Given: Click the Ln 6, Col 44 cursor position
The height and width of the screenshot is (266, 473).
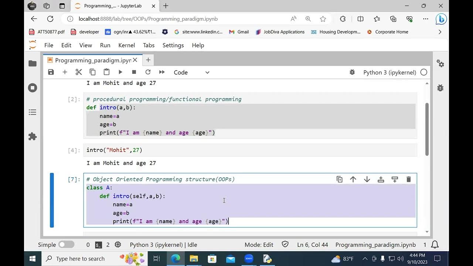Looking at the screenshot, I should coord(313,245).
